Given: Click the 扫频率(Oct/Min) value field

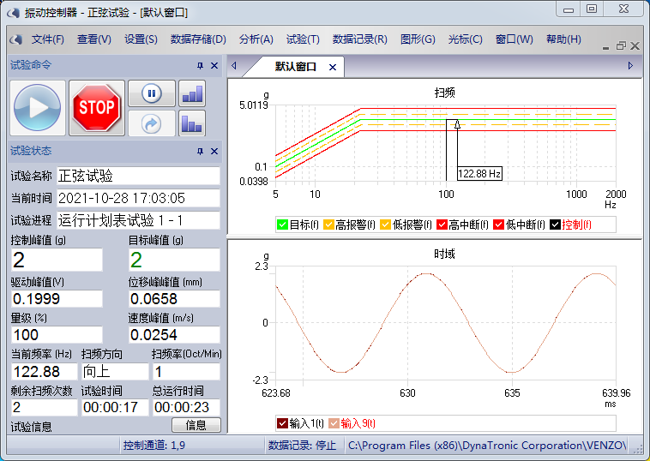Looking at the screenshot, I should [x=186, y=372].
